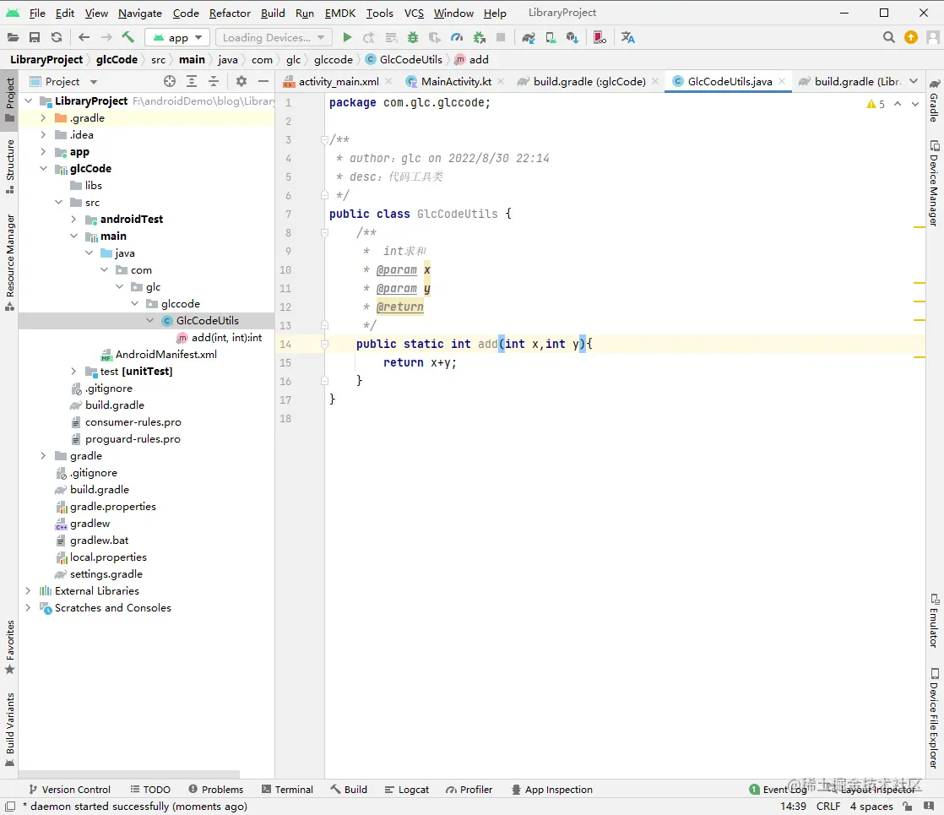Click the Search Everywhere magnifier icon

888,37
